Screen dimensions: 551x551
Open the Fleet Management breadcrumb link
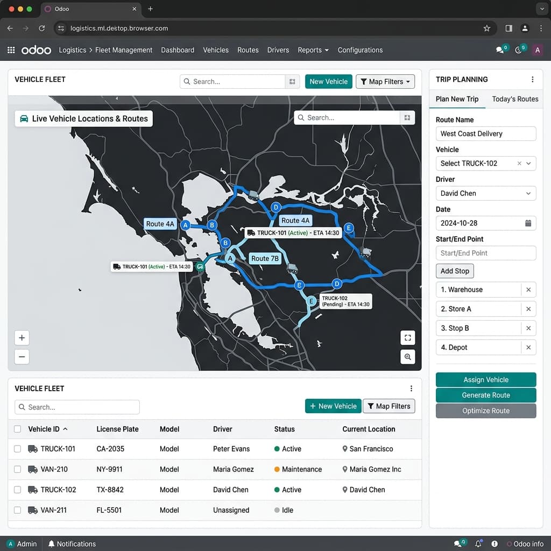pyautogui.click(x=124, y=50)
